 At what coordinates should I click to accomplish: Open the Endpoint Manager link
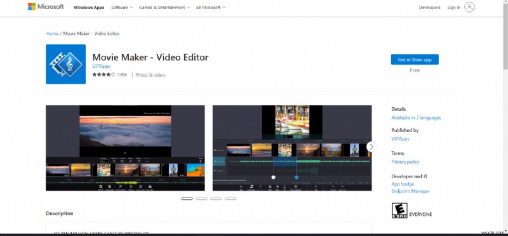[x=410, y=192]
